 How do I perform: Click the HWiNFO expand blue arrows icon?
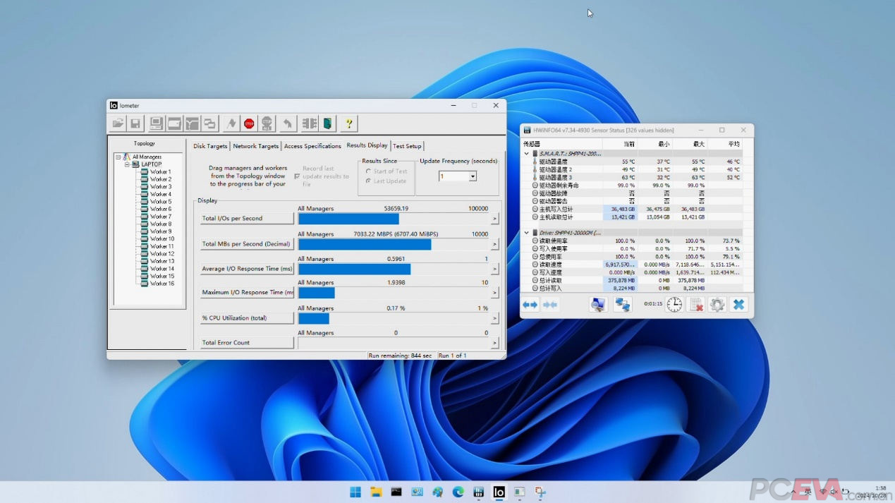click(x=530, y=305)
